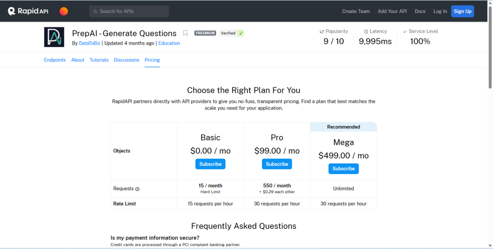Click the Popularity chart icon
The height and width of the screenshot is (249, 493).
pos(322,31)
